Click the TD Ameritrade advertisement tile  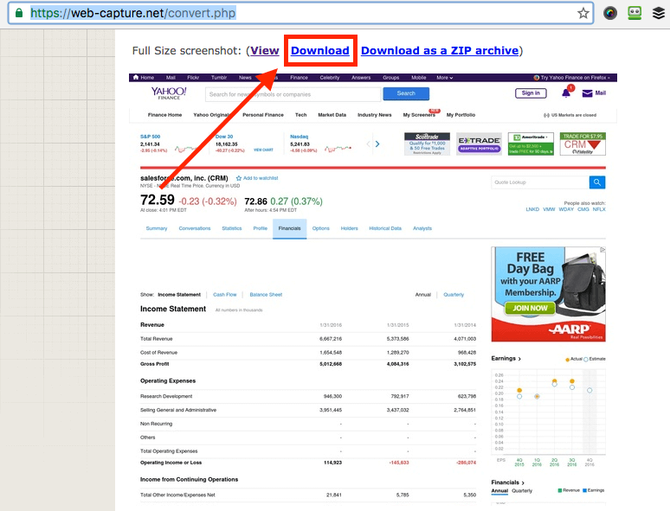pos(531,144)
